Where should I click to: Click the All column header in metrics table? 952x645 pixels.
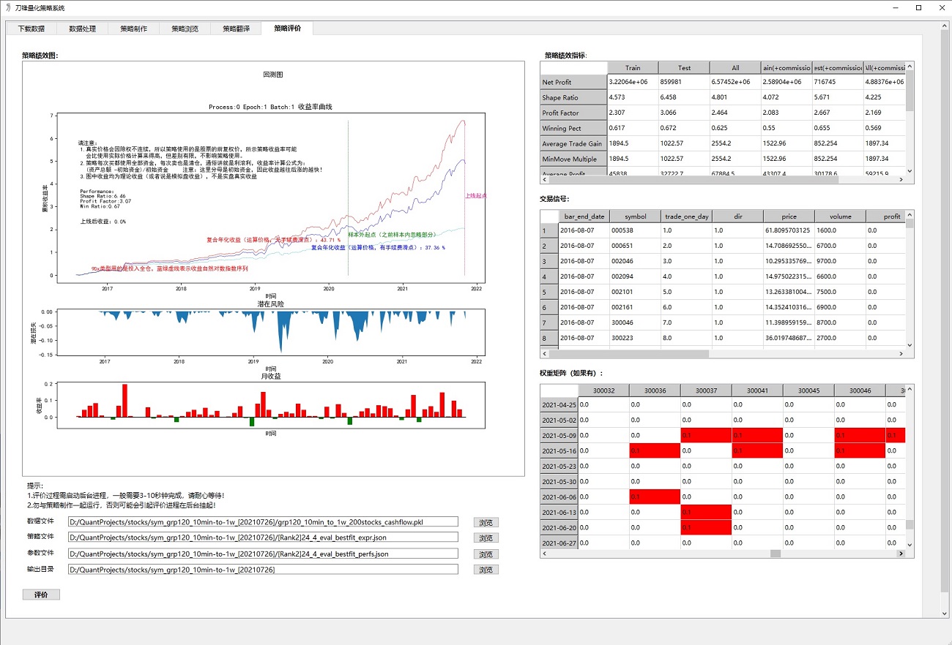tap(735, 68)
